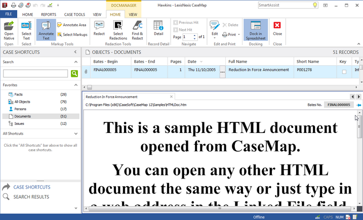Viewport: 363px width, 220px height.
Task: Toggle Dock in Spreadsheet
Action: pyautogui.click(x=256, y=29)
